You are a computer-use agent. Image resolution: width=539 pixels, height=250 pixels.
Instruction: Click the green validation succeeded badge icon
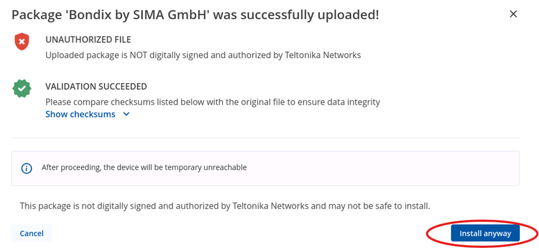[22, 89]
